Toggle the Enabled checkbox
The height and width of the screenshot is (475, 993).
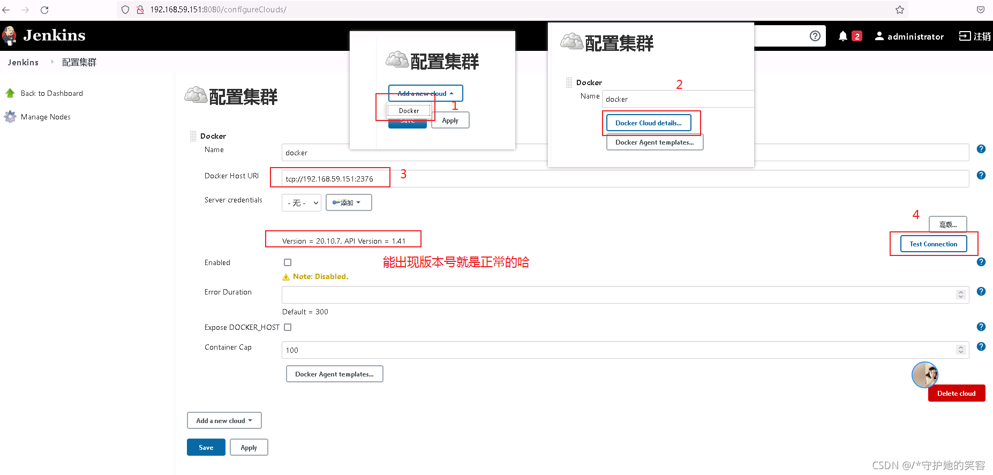pyautogui.click(x=288, y=262)
